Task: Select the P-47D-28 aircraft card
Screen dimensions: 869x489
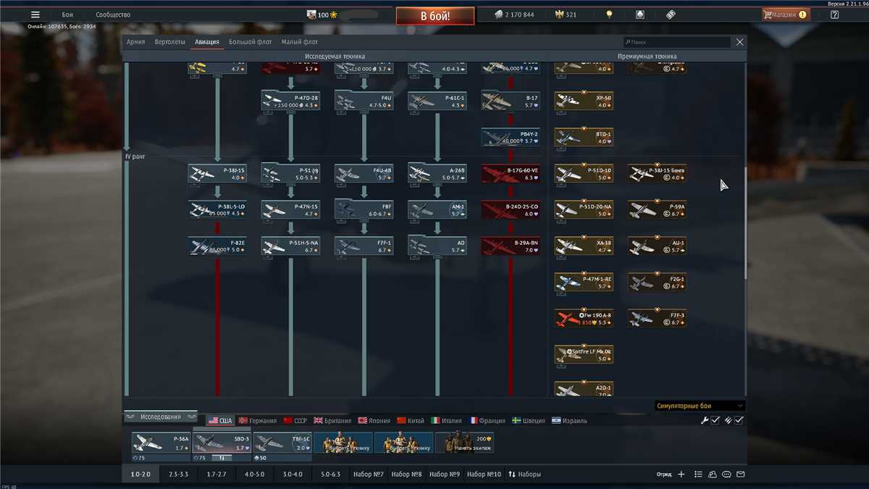Action: point(291,101)
